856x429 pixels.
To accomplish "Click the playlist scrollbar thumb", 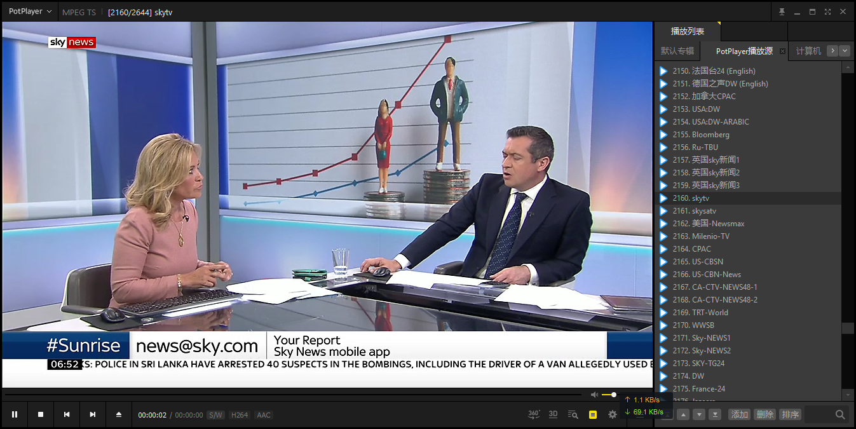I will point(848,329).
